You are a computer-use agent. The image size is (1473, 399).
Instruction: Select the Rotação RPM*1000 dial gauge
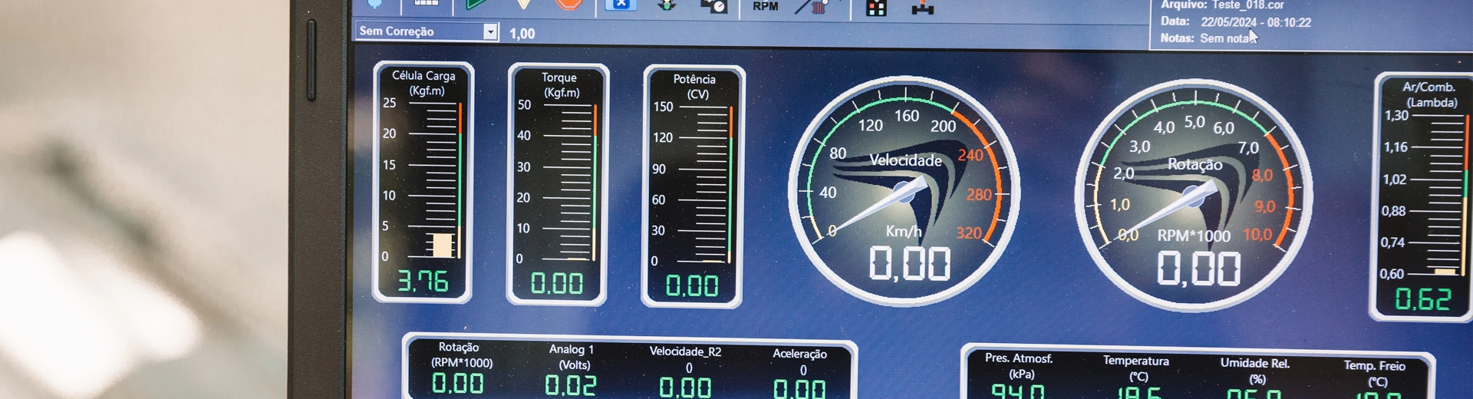tap(1193, 196)
